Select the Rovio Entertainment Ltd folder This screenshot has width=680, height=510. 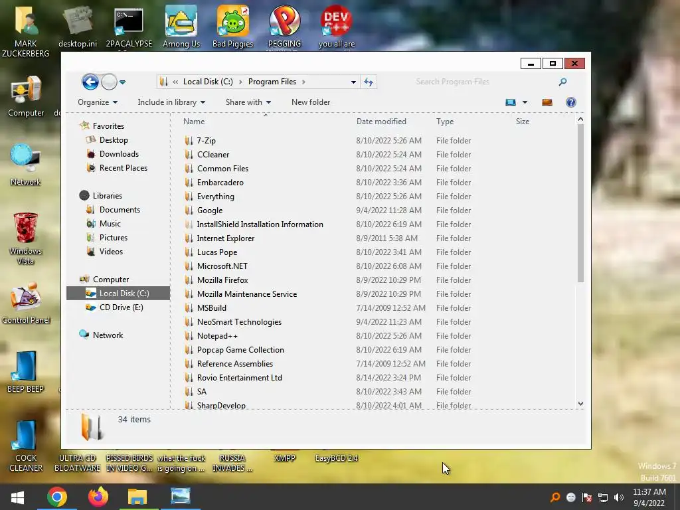click(240, 377)
